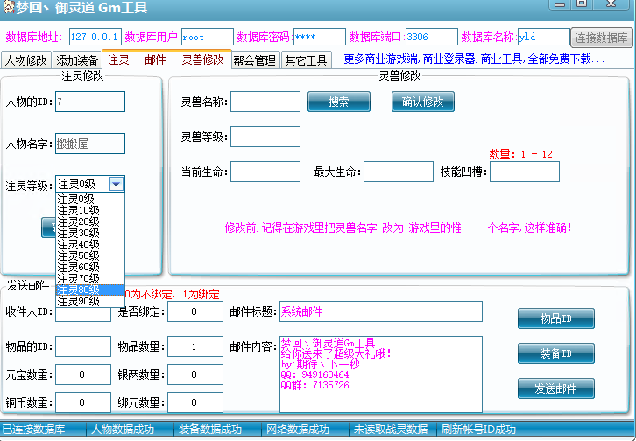Select 注灵30级 in the level list
Screen dimensions: 636x441
79,233
